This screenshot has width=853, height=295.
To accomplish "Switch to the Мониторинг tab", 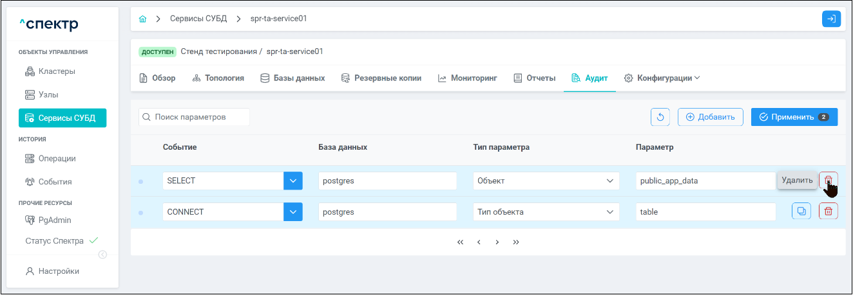I will [x=468, y=78].
